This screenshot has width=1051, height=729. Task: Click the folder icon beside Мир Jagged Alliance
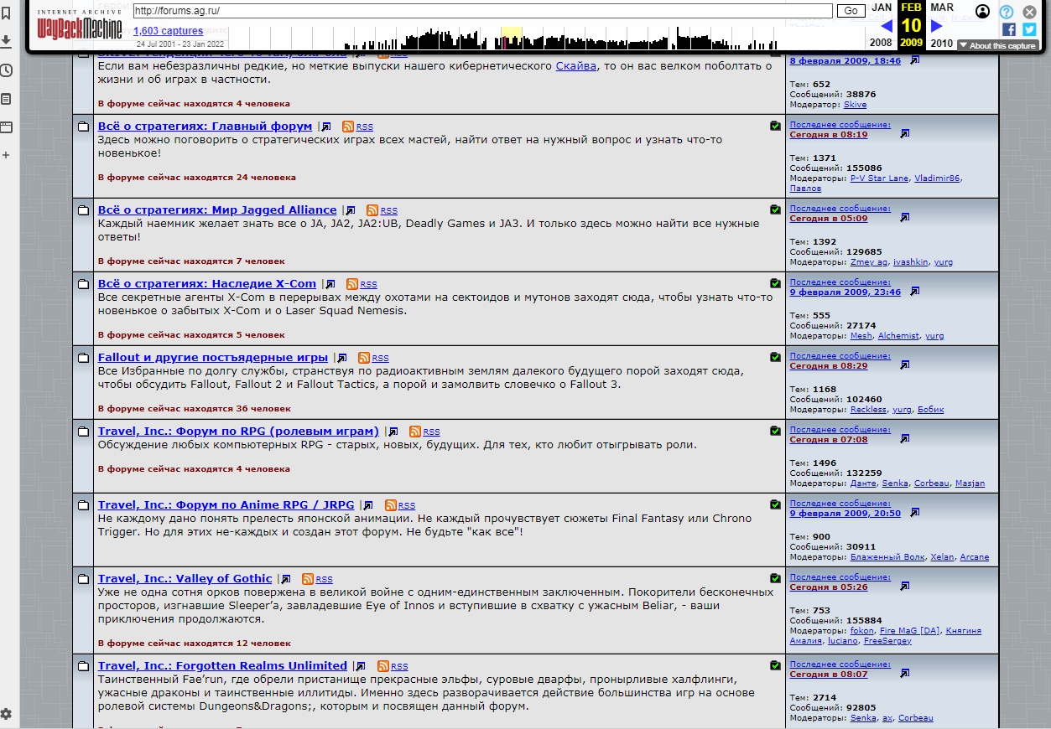pos(83,210)
